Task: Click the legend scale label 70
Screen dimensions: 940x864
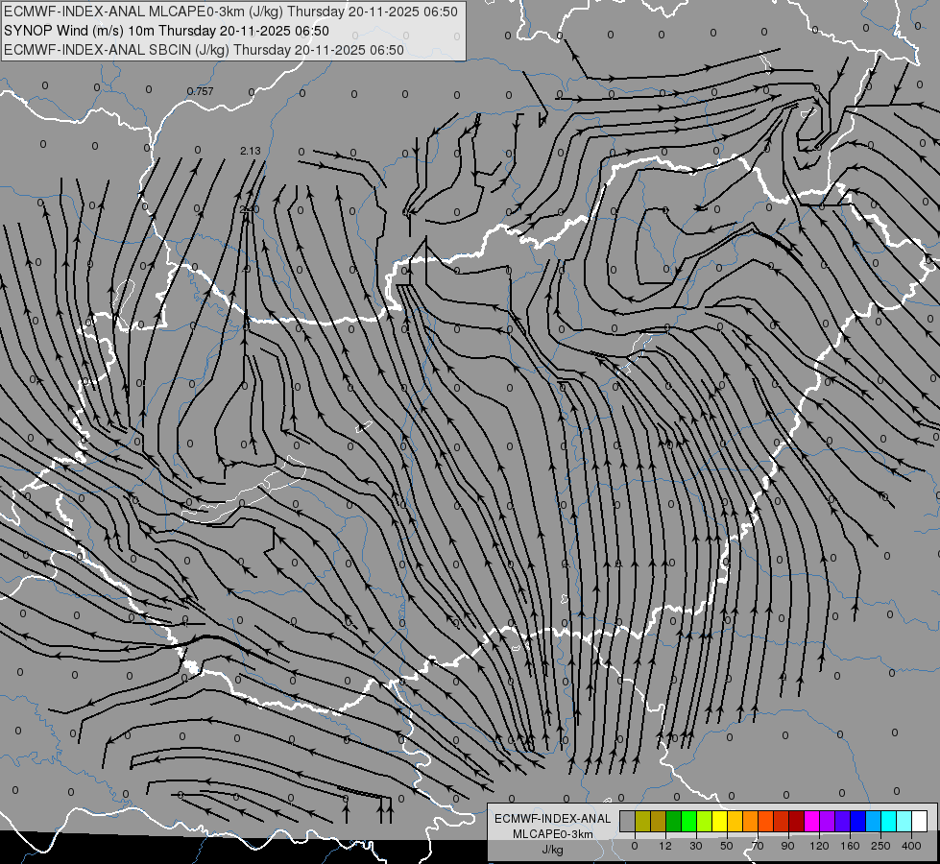Action: pyautogui.click(x=758, y=846)
